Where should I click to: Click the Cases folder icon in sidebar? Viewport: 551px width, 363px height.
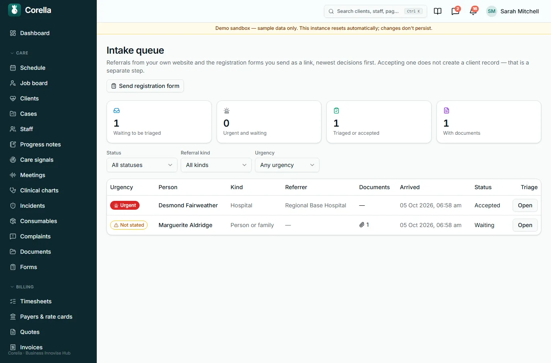point(13,114)
